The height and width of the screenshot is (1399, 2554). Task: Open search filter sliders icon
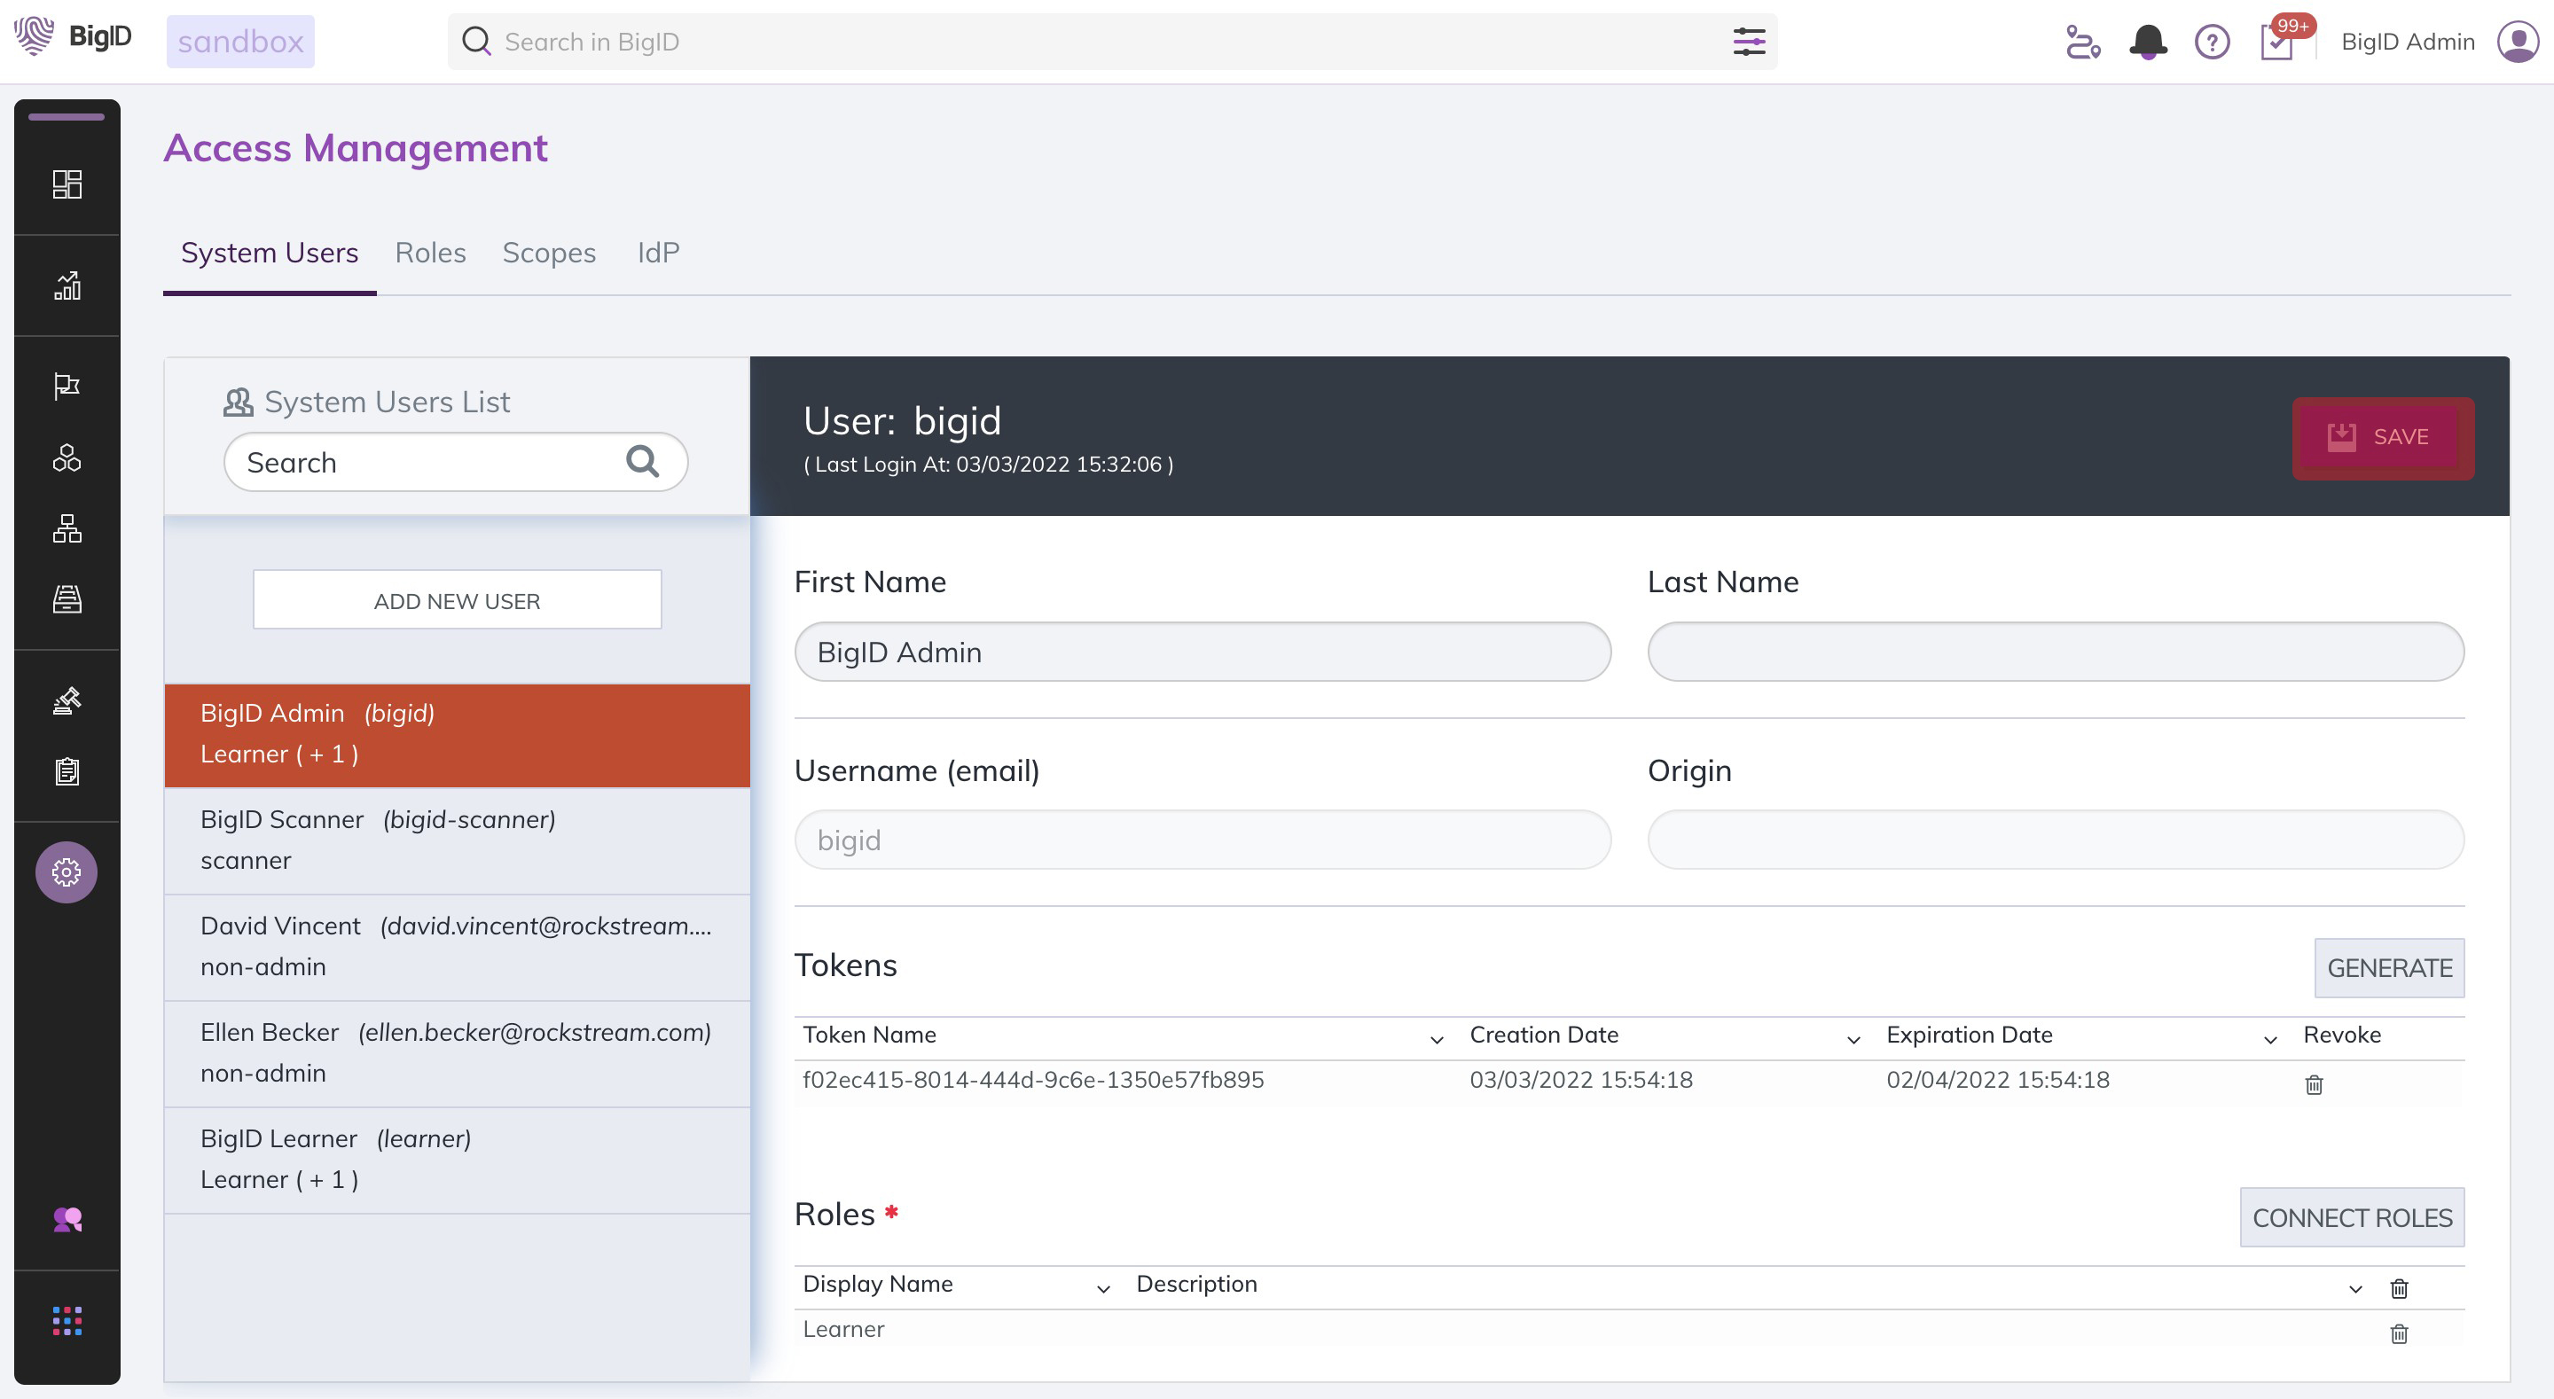coord(1749,42)
